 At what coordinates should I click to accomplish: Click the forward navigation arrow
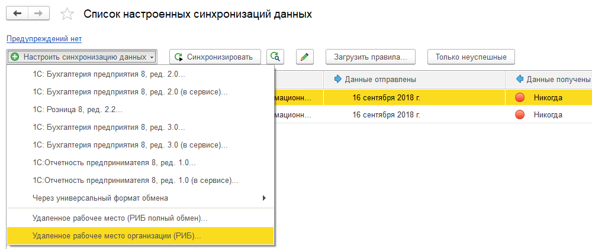38,13
